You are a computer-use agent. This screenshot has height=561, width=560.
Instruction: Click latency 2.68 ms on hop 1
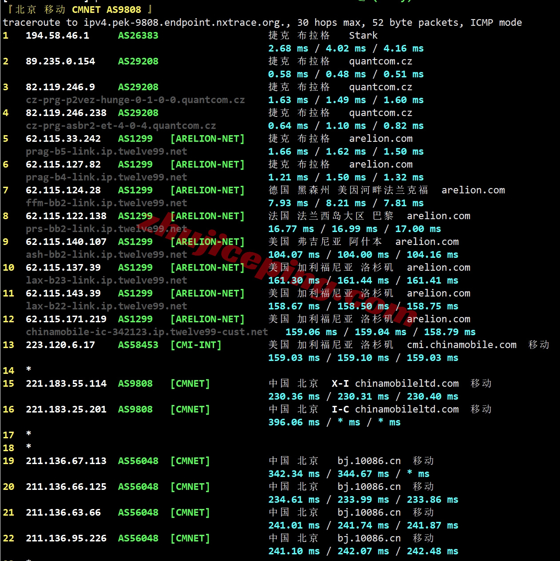(x=288, y=48)
